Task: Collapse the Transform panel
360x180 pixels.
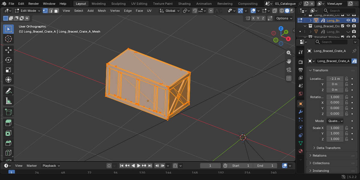Action: pos(332,70)
